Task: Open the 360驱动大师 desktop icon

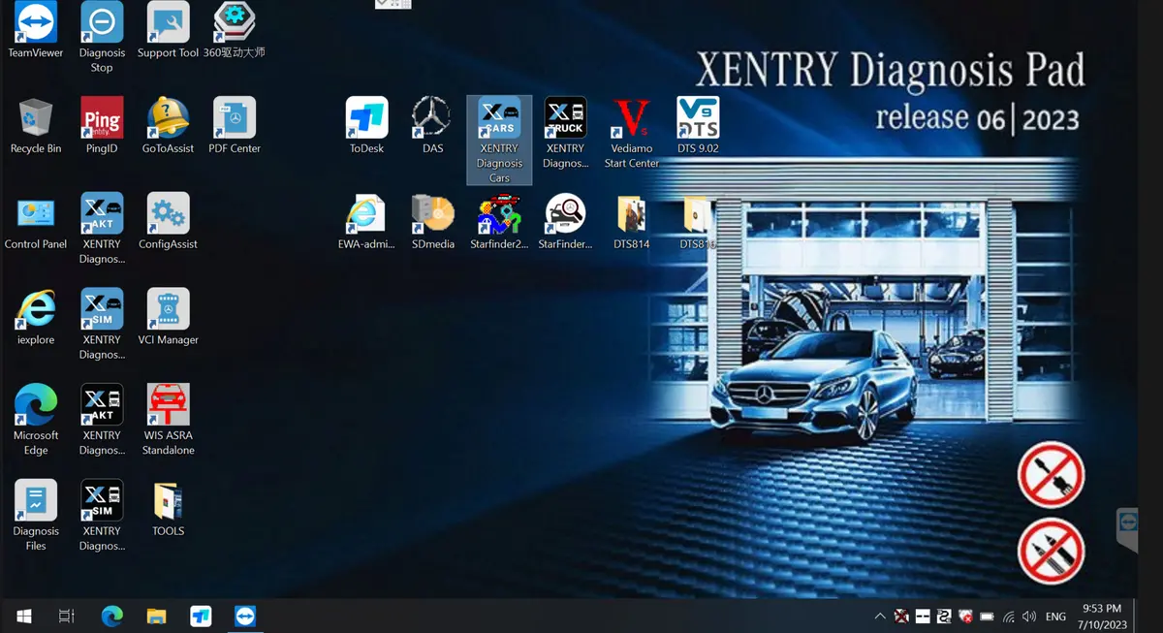Action: [234, 30]
